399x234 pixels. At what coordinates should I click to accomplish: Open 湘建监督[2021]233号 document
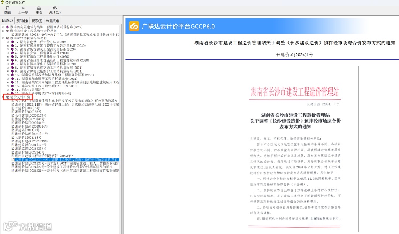click(x=31, y=148)
